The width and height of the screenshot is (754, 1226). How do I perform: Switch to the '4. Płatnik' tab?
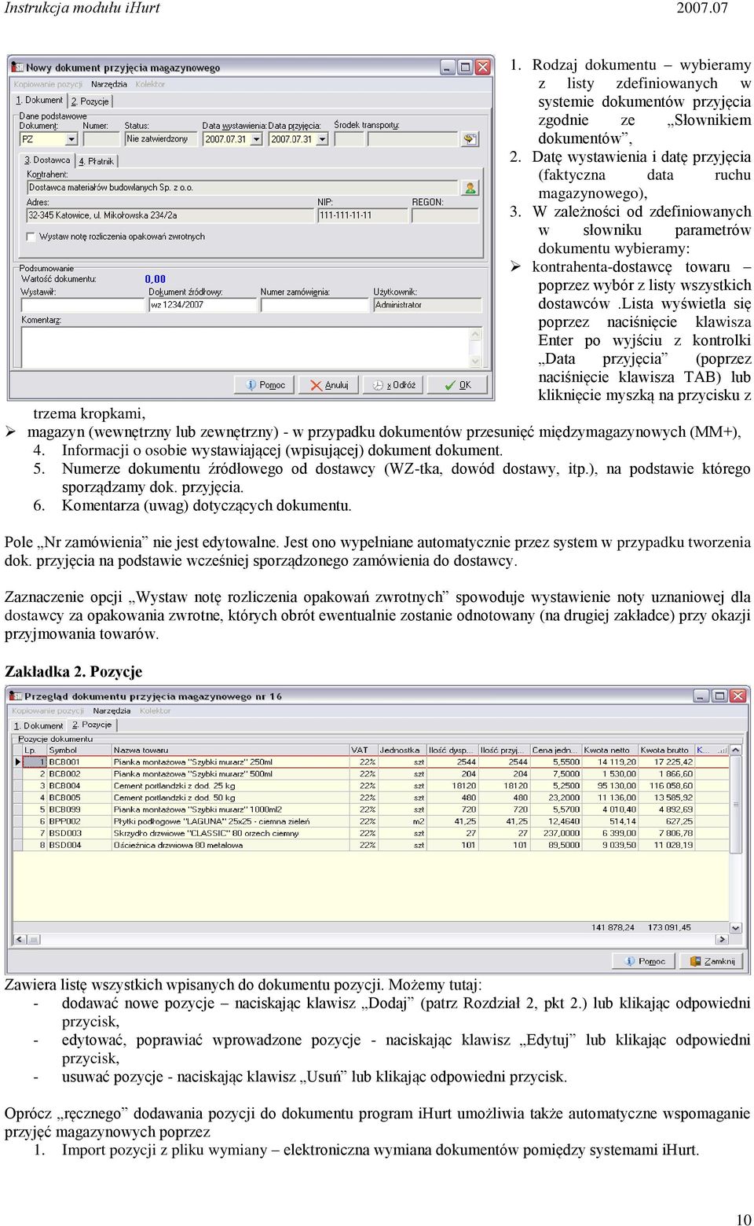click(x=97, y=161)
